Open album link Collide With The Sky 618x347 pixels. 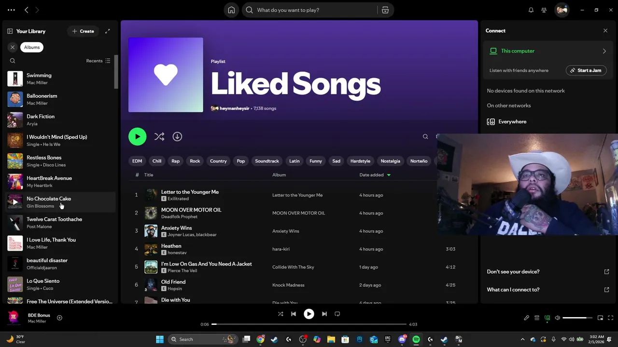coord(293,267)
